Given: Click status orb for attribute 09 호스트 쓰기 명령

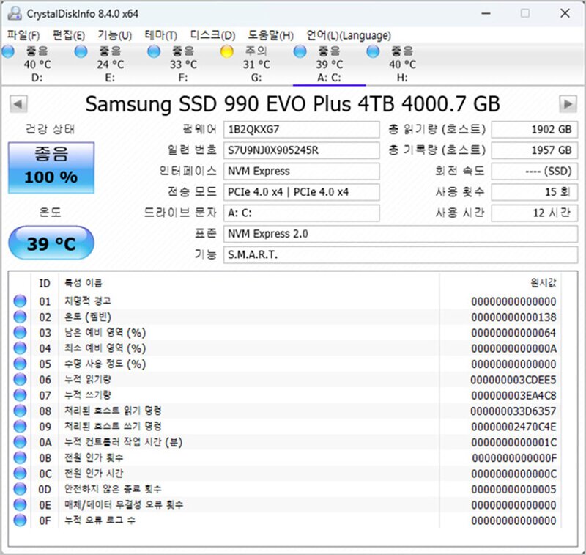Looking at the screenshot, I should pyautogui.click(x=20, y=427).
